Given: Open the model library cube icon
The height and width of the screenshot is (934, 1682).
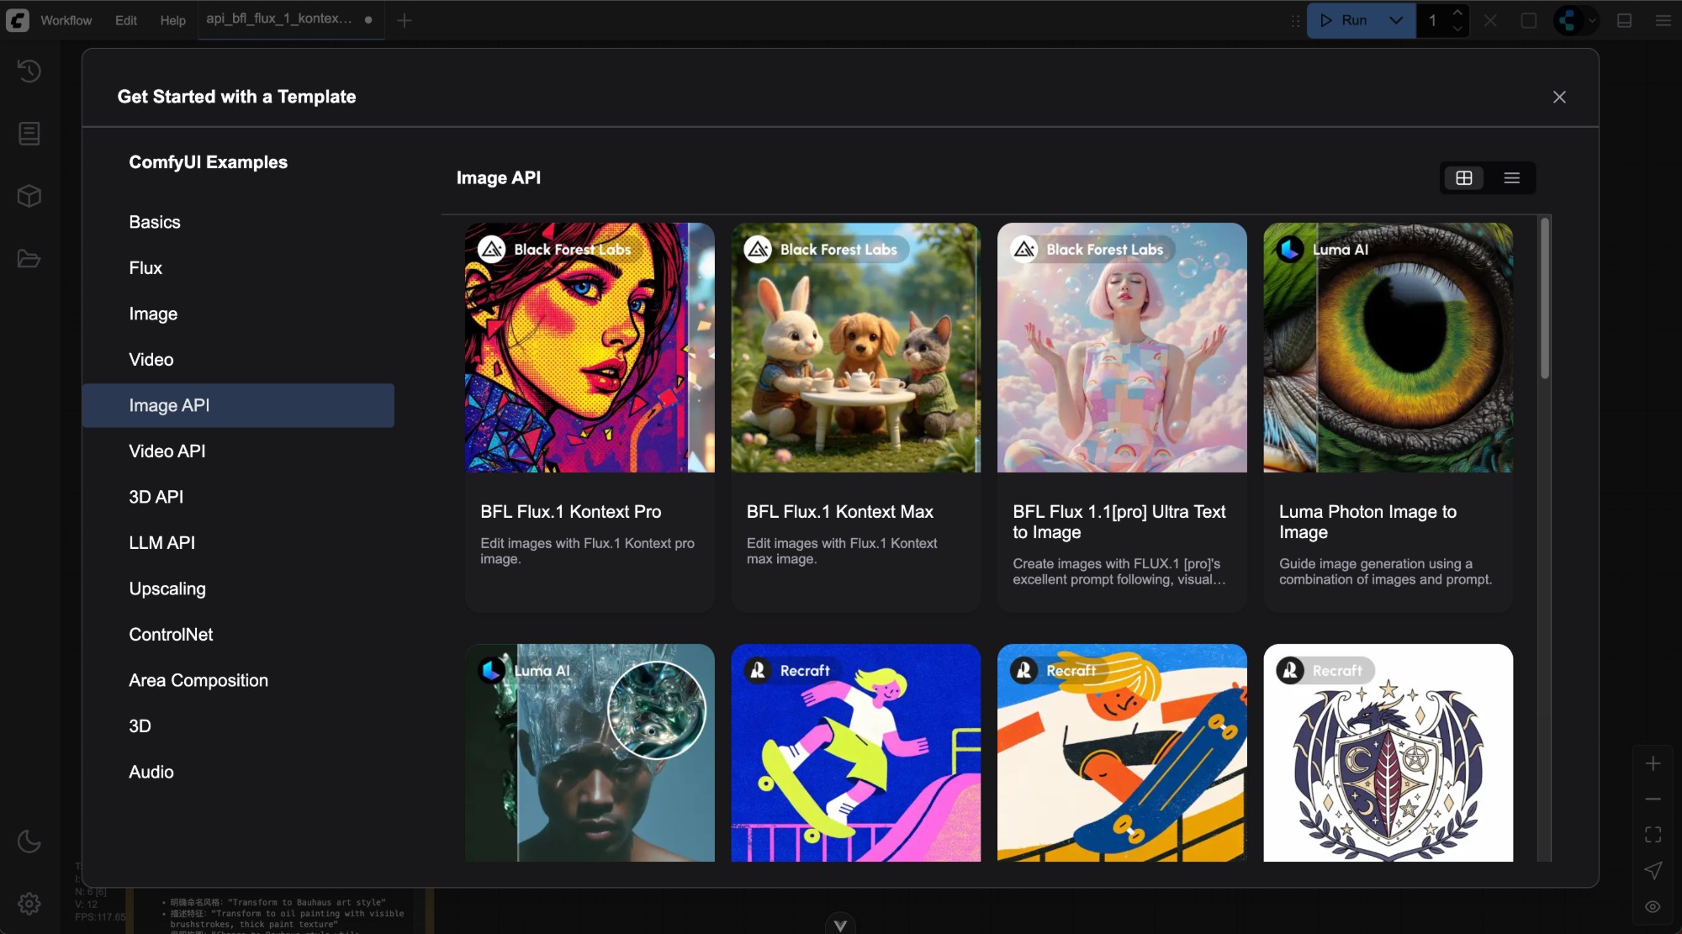Looking at the screenshot, I should 29,196.
